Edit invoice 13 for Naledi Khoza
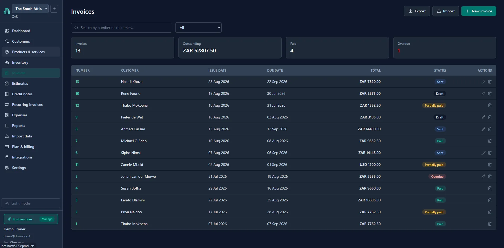The width and height of the screenshot is (504, 248). [483, 82]
